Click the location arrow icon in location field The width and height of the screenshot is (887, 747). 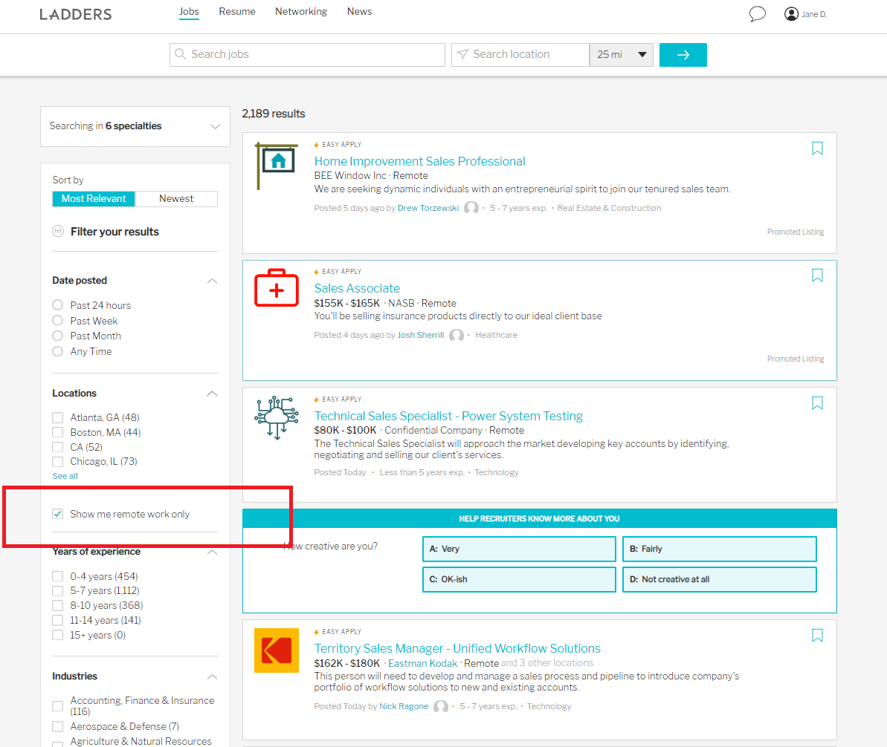tap(462, 54)
